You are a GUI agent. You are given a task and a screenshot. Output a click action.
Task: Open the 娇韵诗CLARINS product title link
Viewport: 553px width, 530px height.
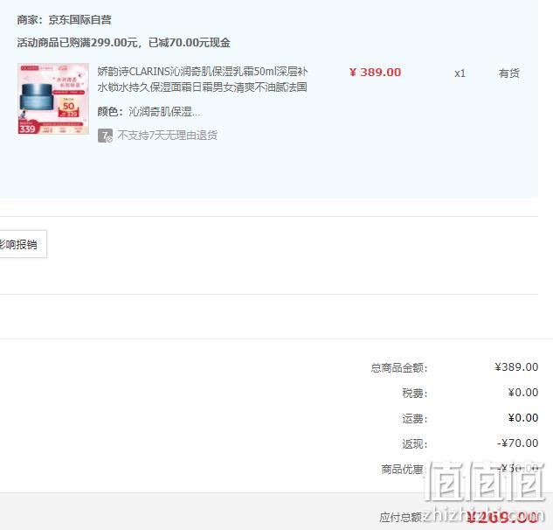click(x=203, y=80)
